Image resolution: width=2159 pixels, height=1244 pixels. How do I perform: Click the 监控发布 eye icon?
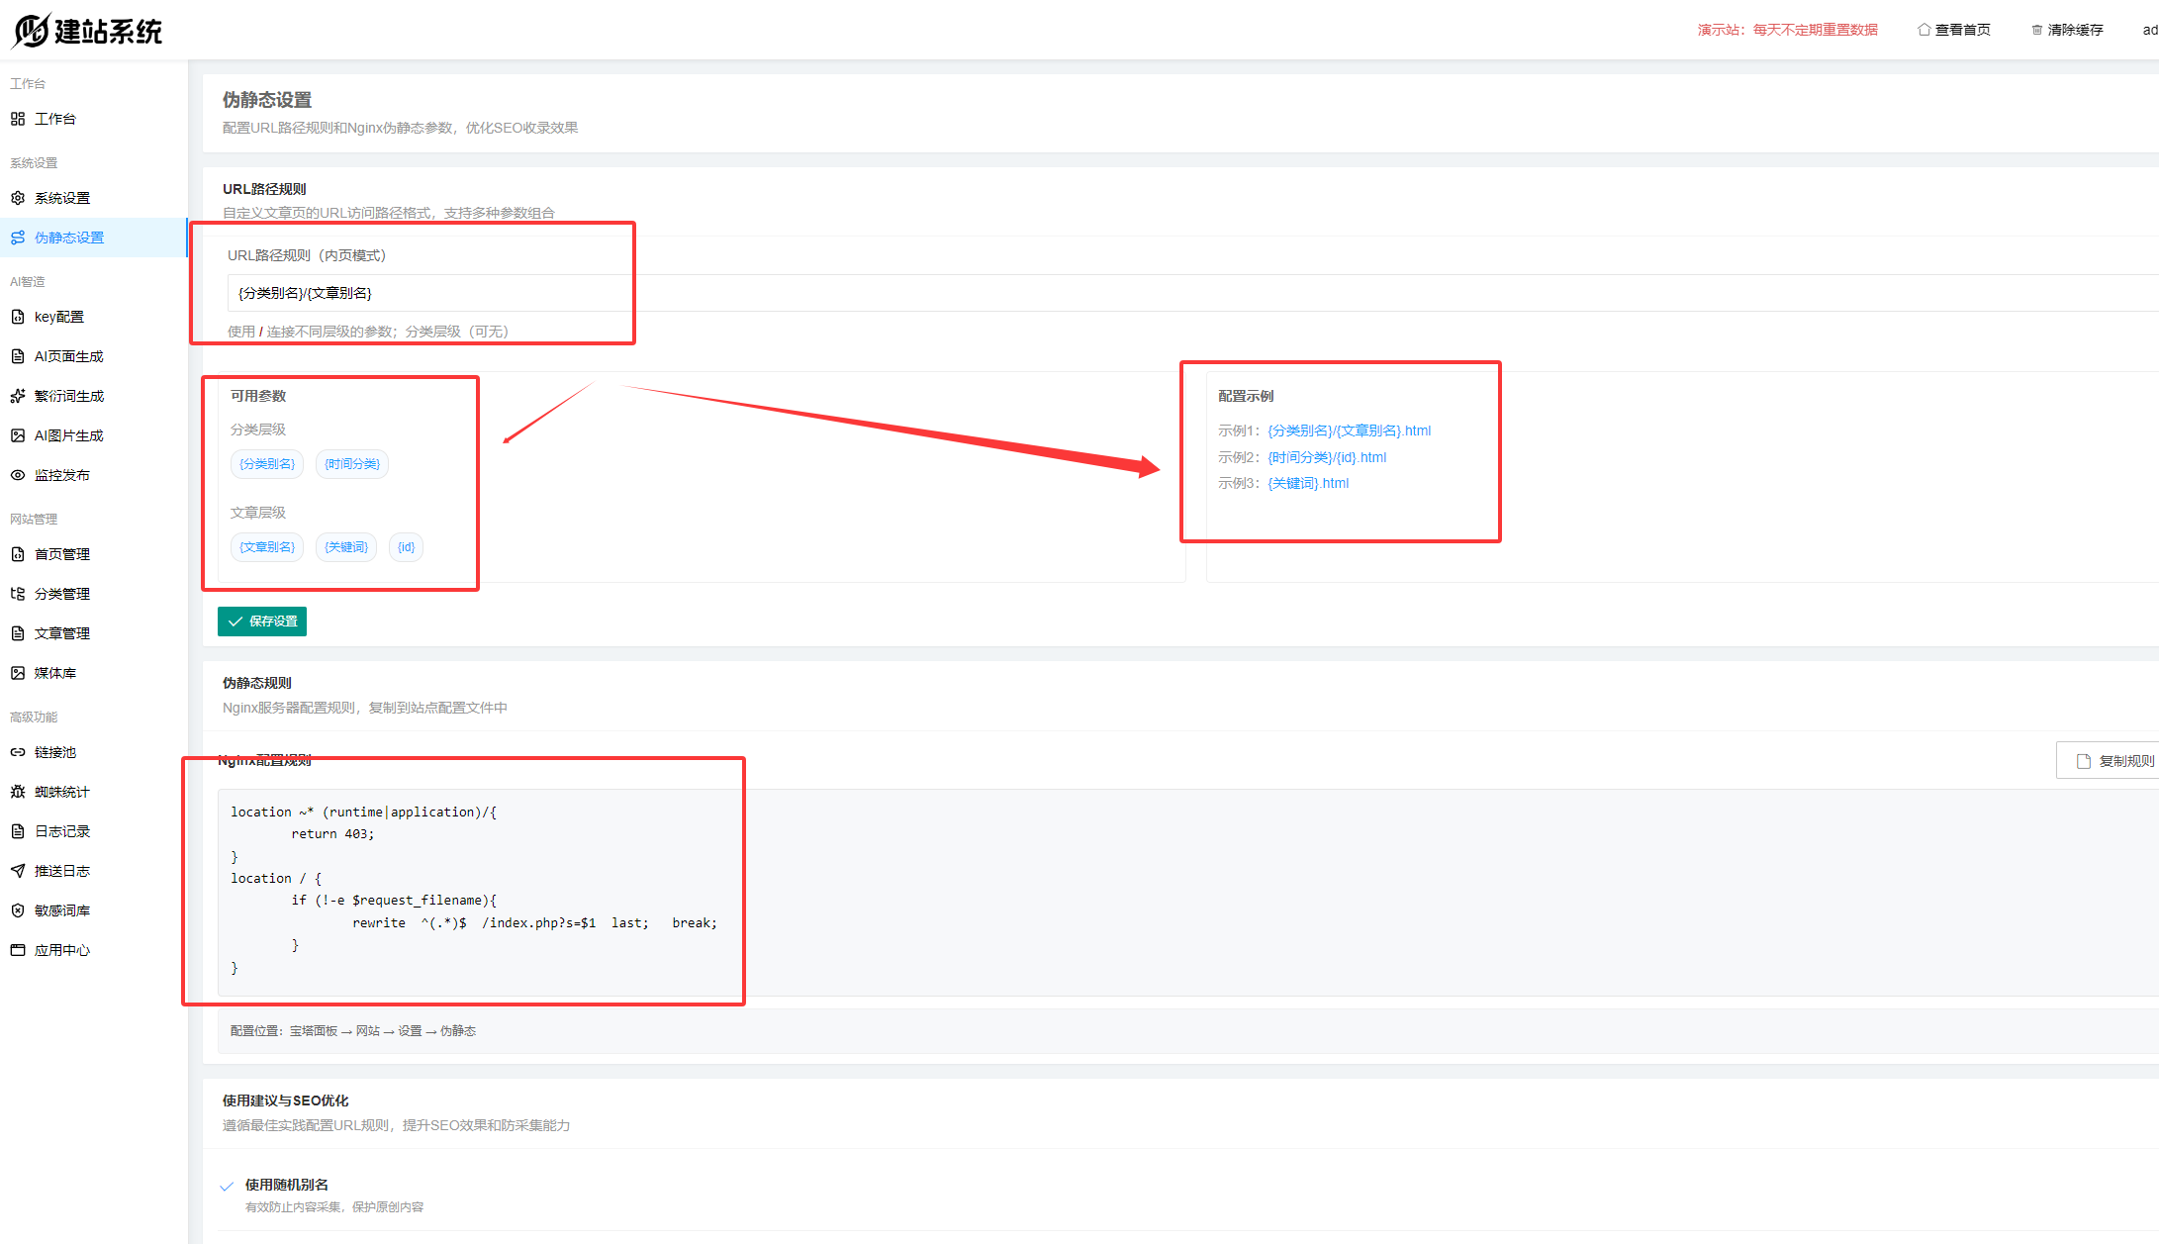pyautogui.click(x=18, y=475)
